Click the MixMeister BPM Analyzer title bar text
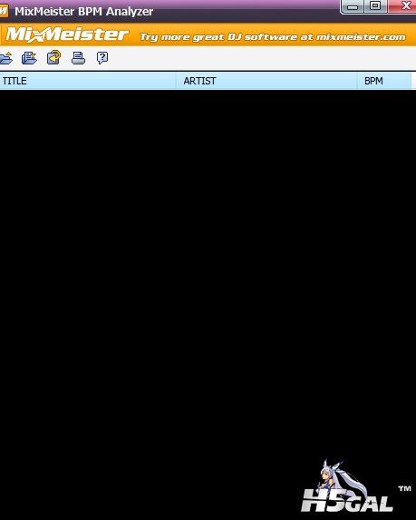 tap(83, 11)
